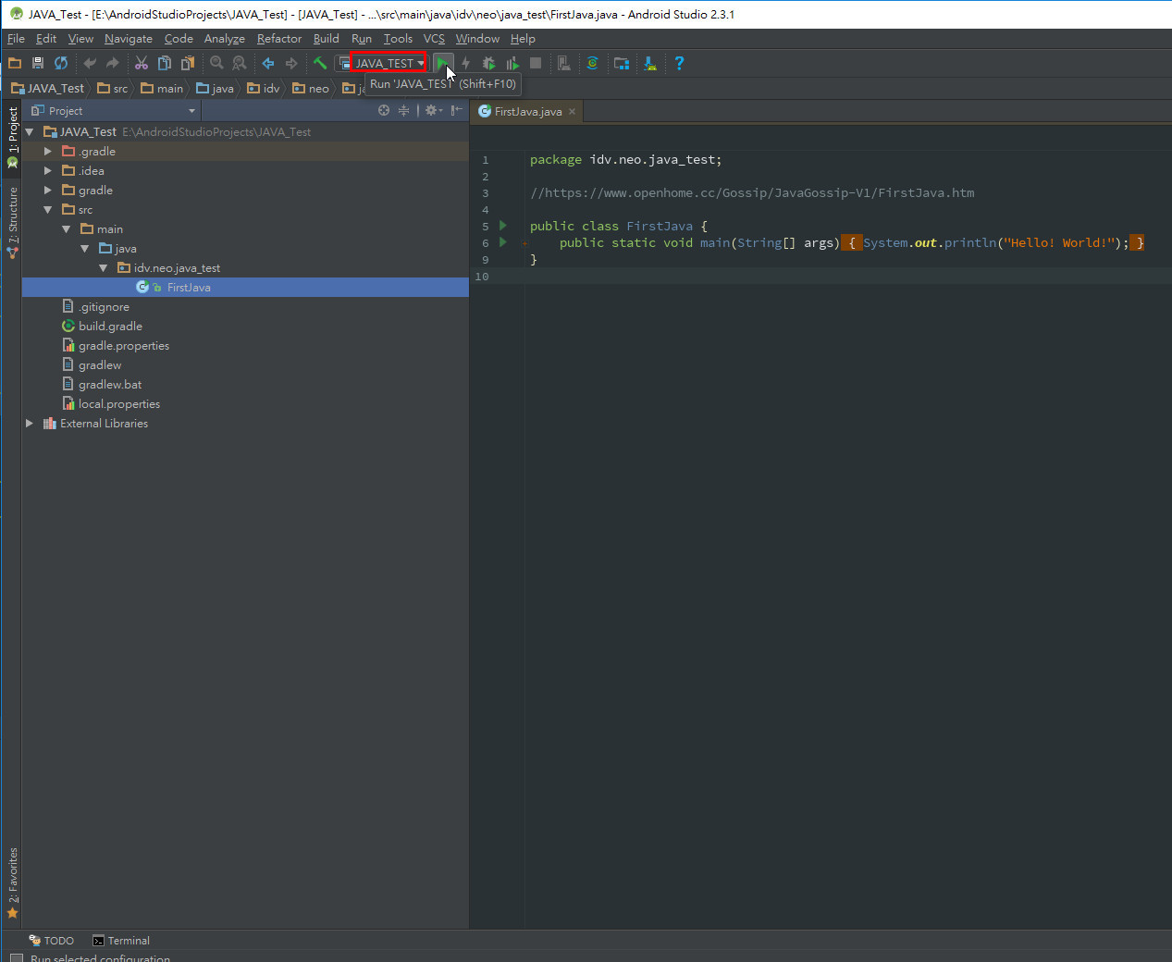Click Collapse All in Project panel
Image resolution: width=1172 pixels, height=962 pixels.
click(403, 110)
